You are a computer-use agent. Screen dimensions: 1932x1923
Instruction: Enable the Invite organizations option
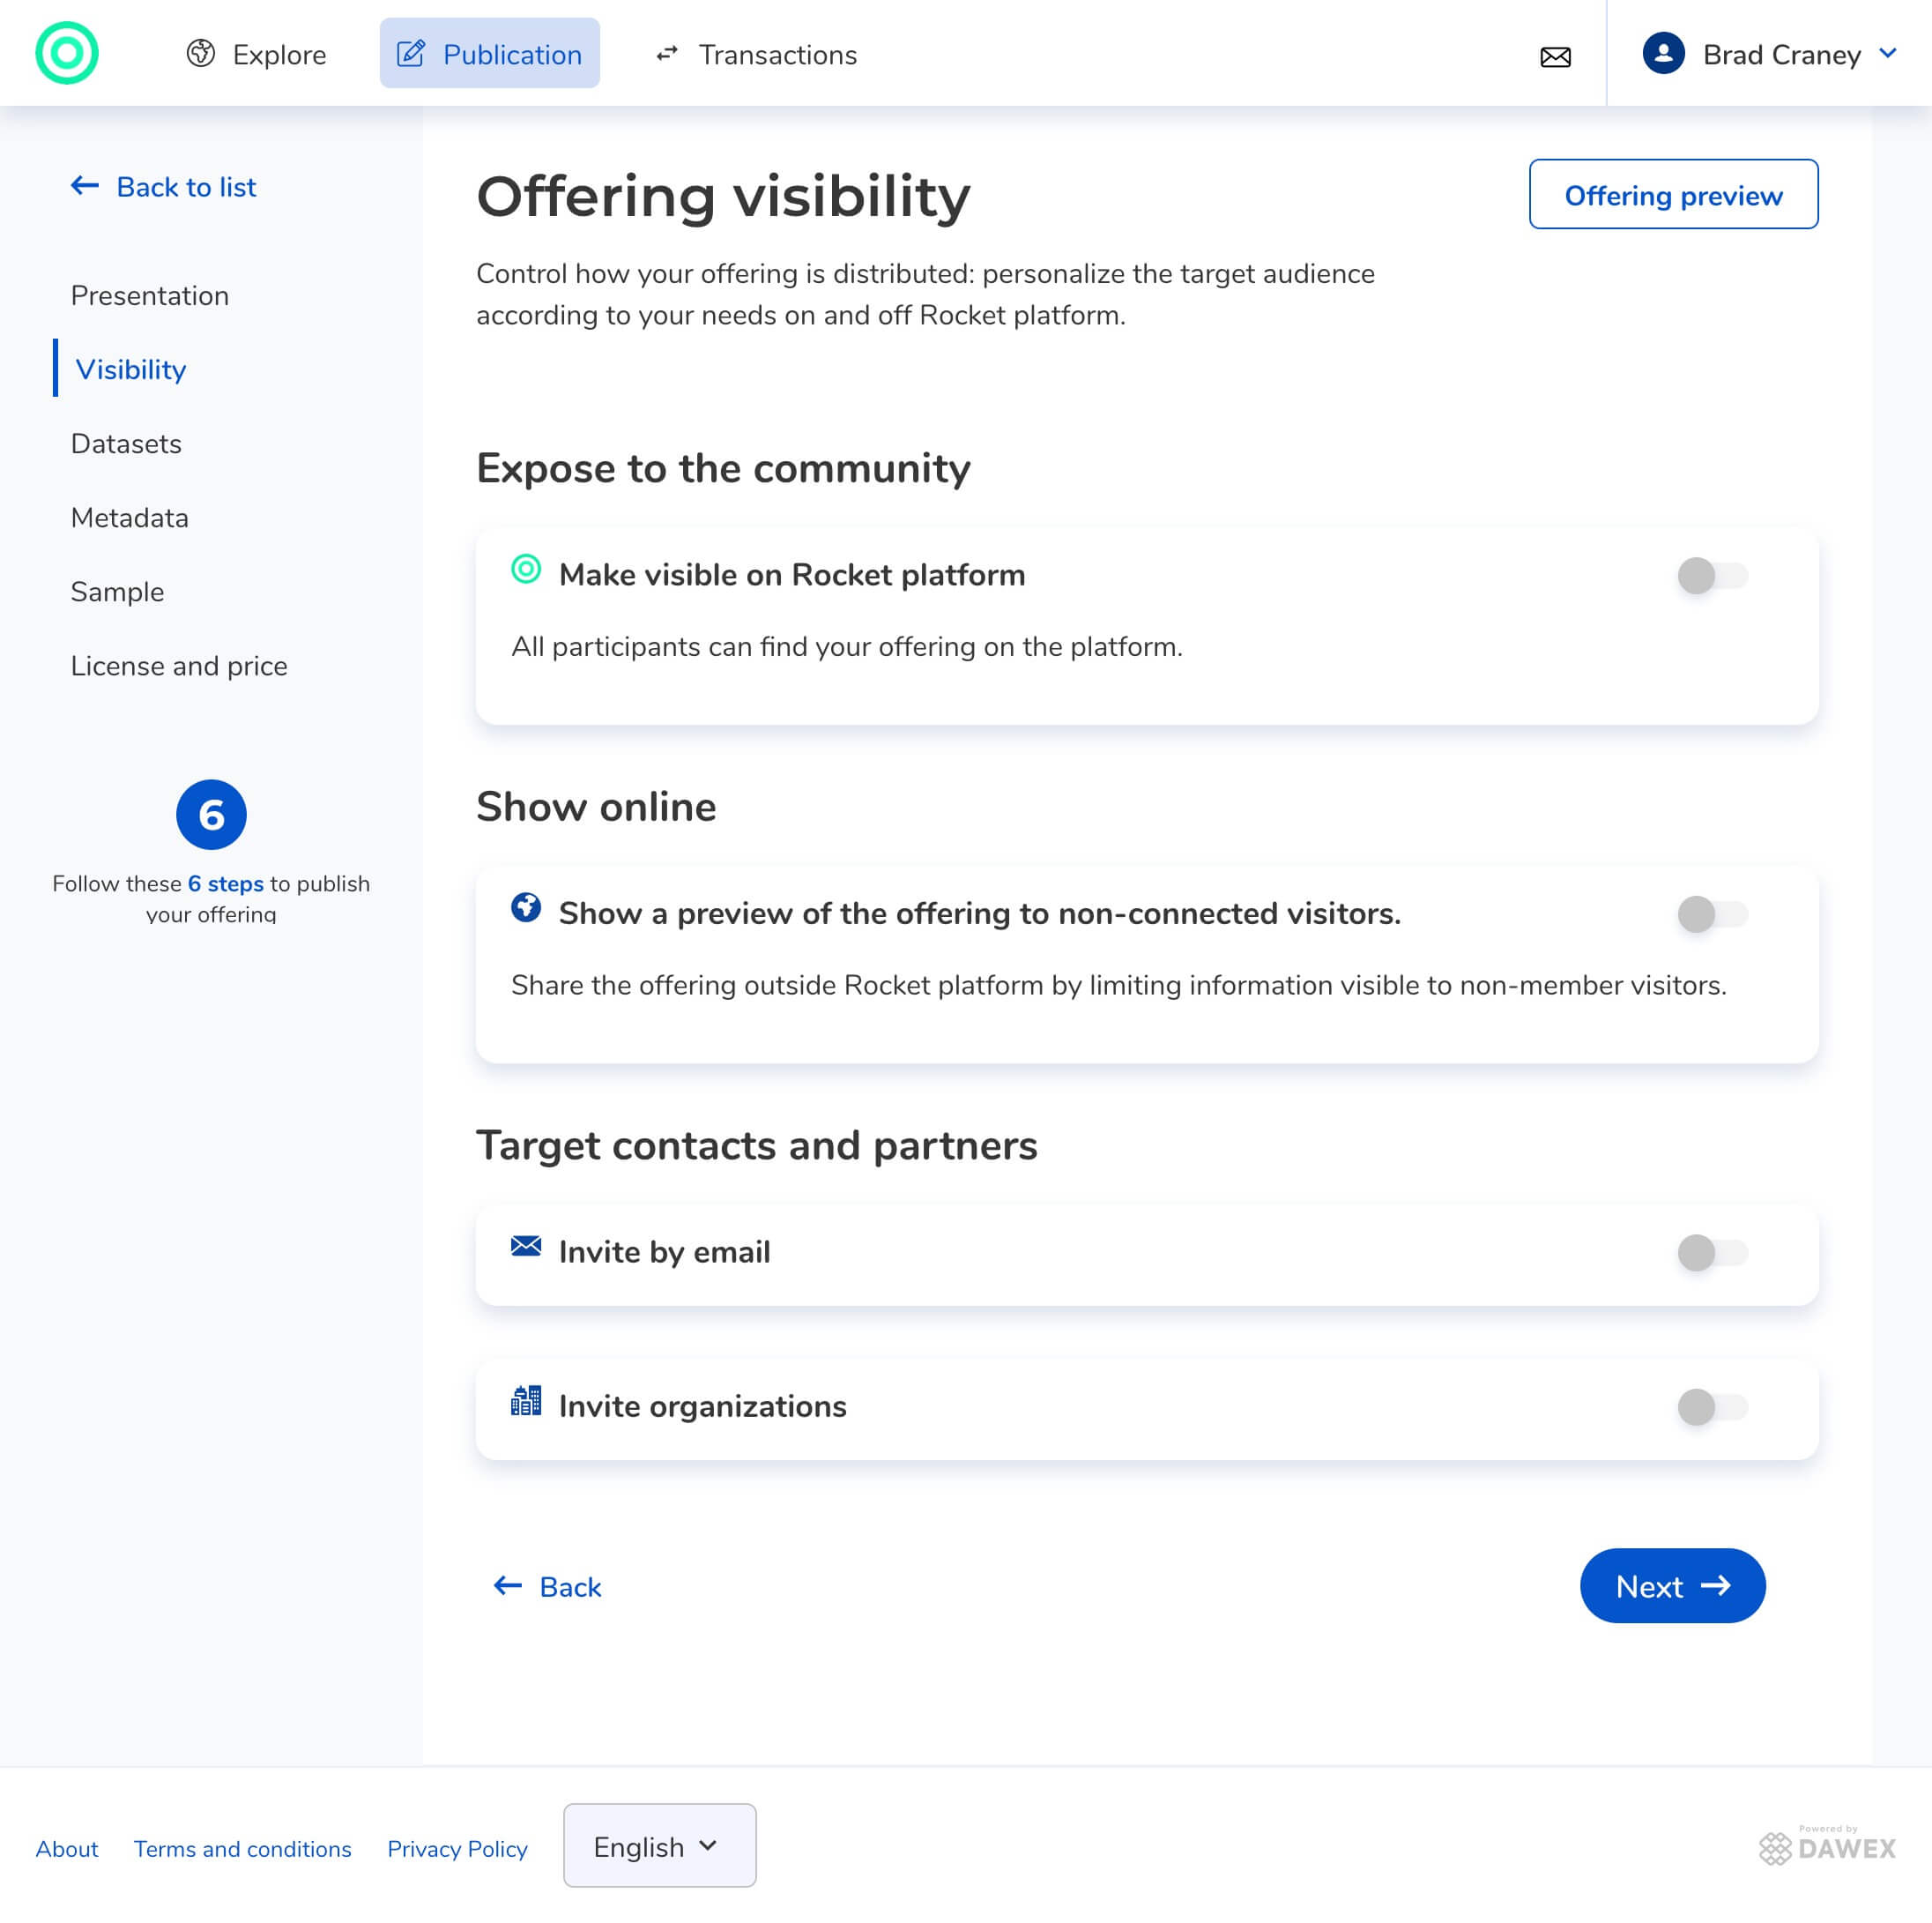click(1713, 1406)
